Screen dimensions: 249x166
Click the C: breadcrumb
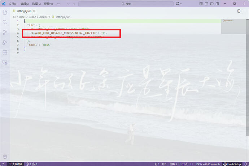coord(14,17)
